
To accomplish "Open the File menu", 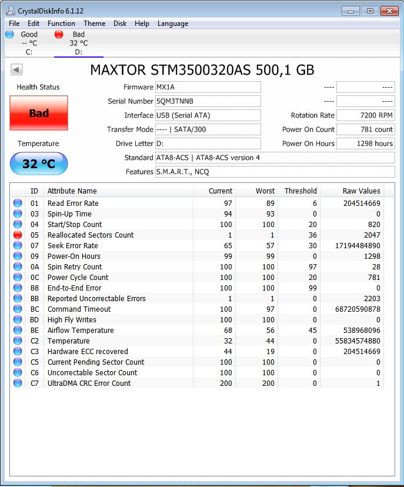I will point(14,24).
